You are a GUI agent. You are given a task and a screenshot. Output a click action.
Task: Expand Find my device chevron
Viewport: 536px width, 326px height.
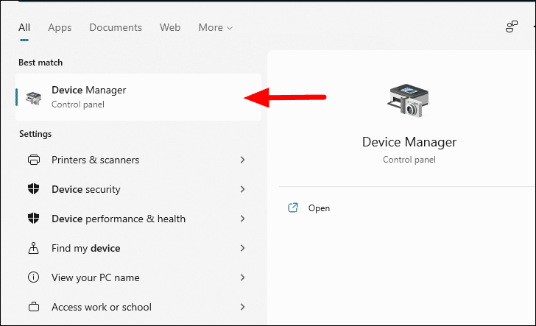coord(242,248)
